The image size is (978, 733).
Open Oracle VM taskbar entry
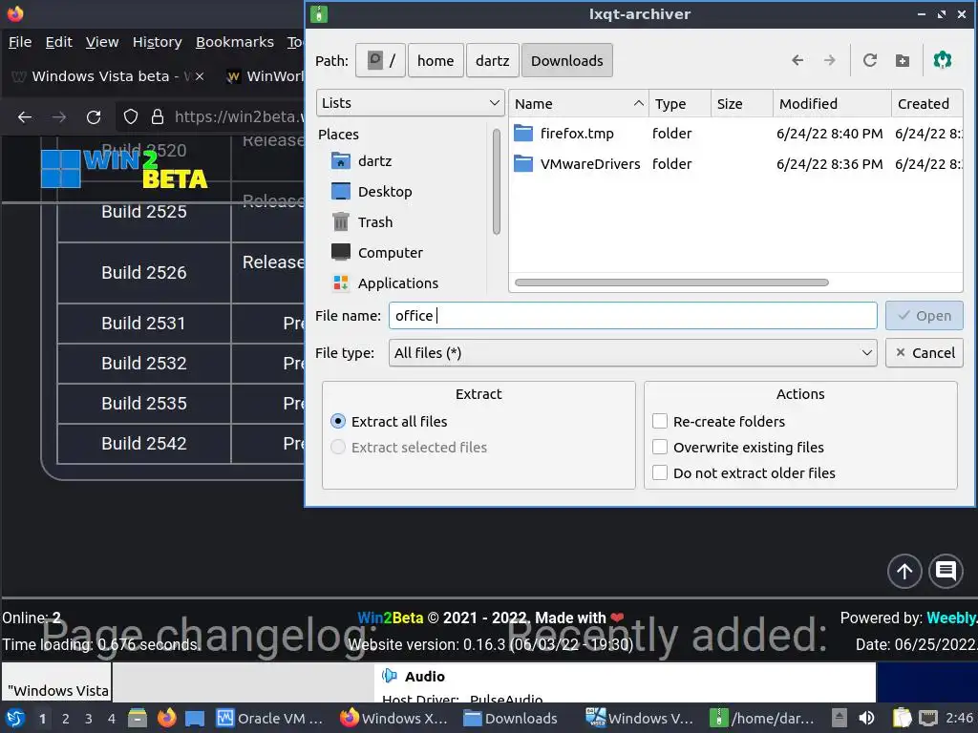(x=269, y=718)
